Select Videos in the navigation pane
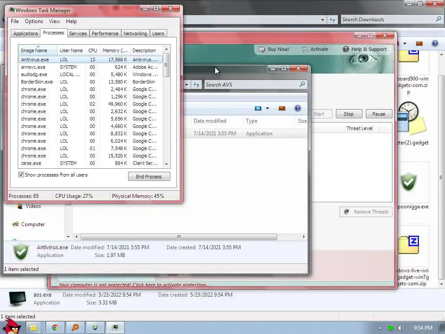 coord(29,206)
